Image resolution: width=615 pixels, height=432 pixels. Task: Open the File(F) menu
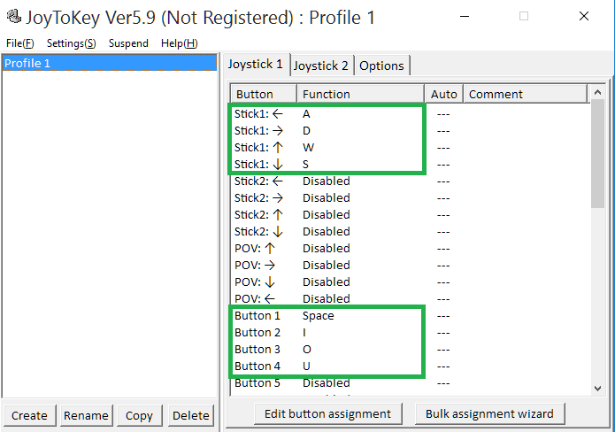20,43
